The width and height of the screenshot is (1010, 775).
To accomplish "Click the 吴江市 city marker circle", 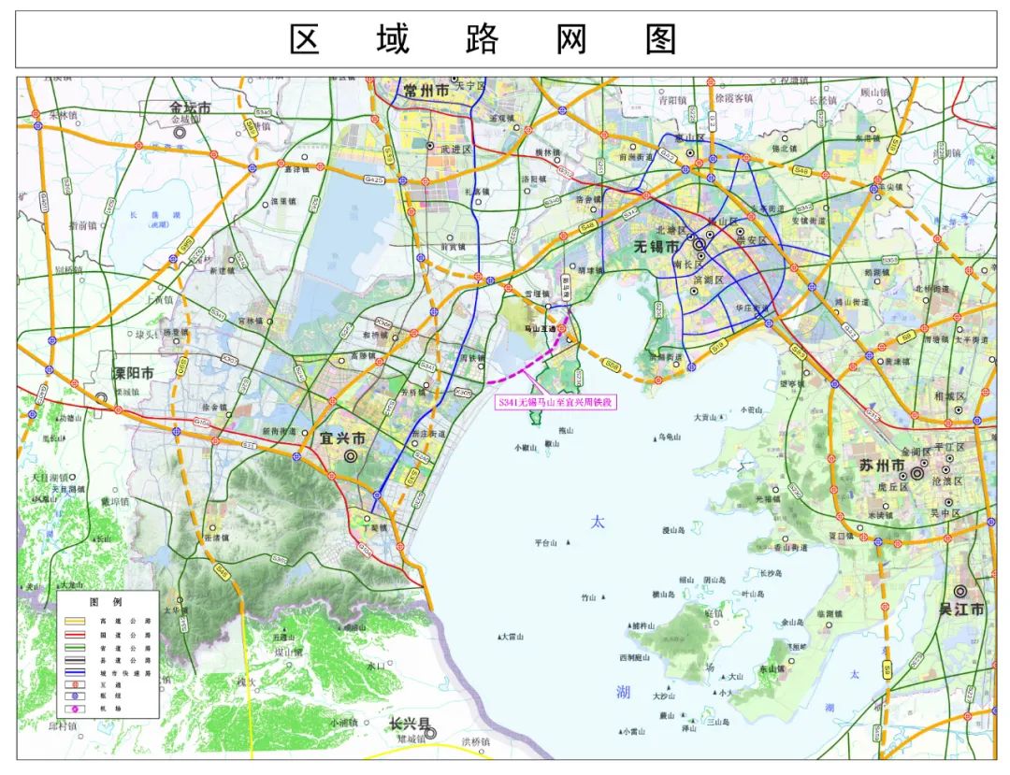I will [960, 590].
